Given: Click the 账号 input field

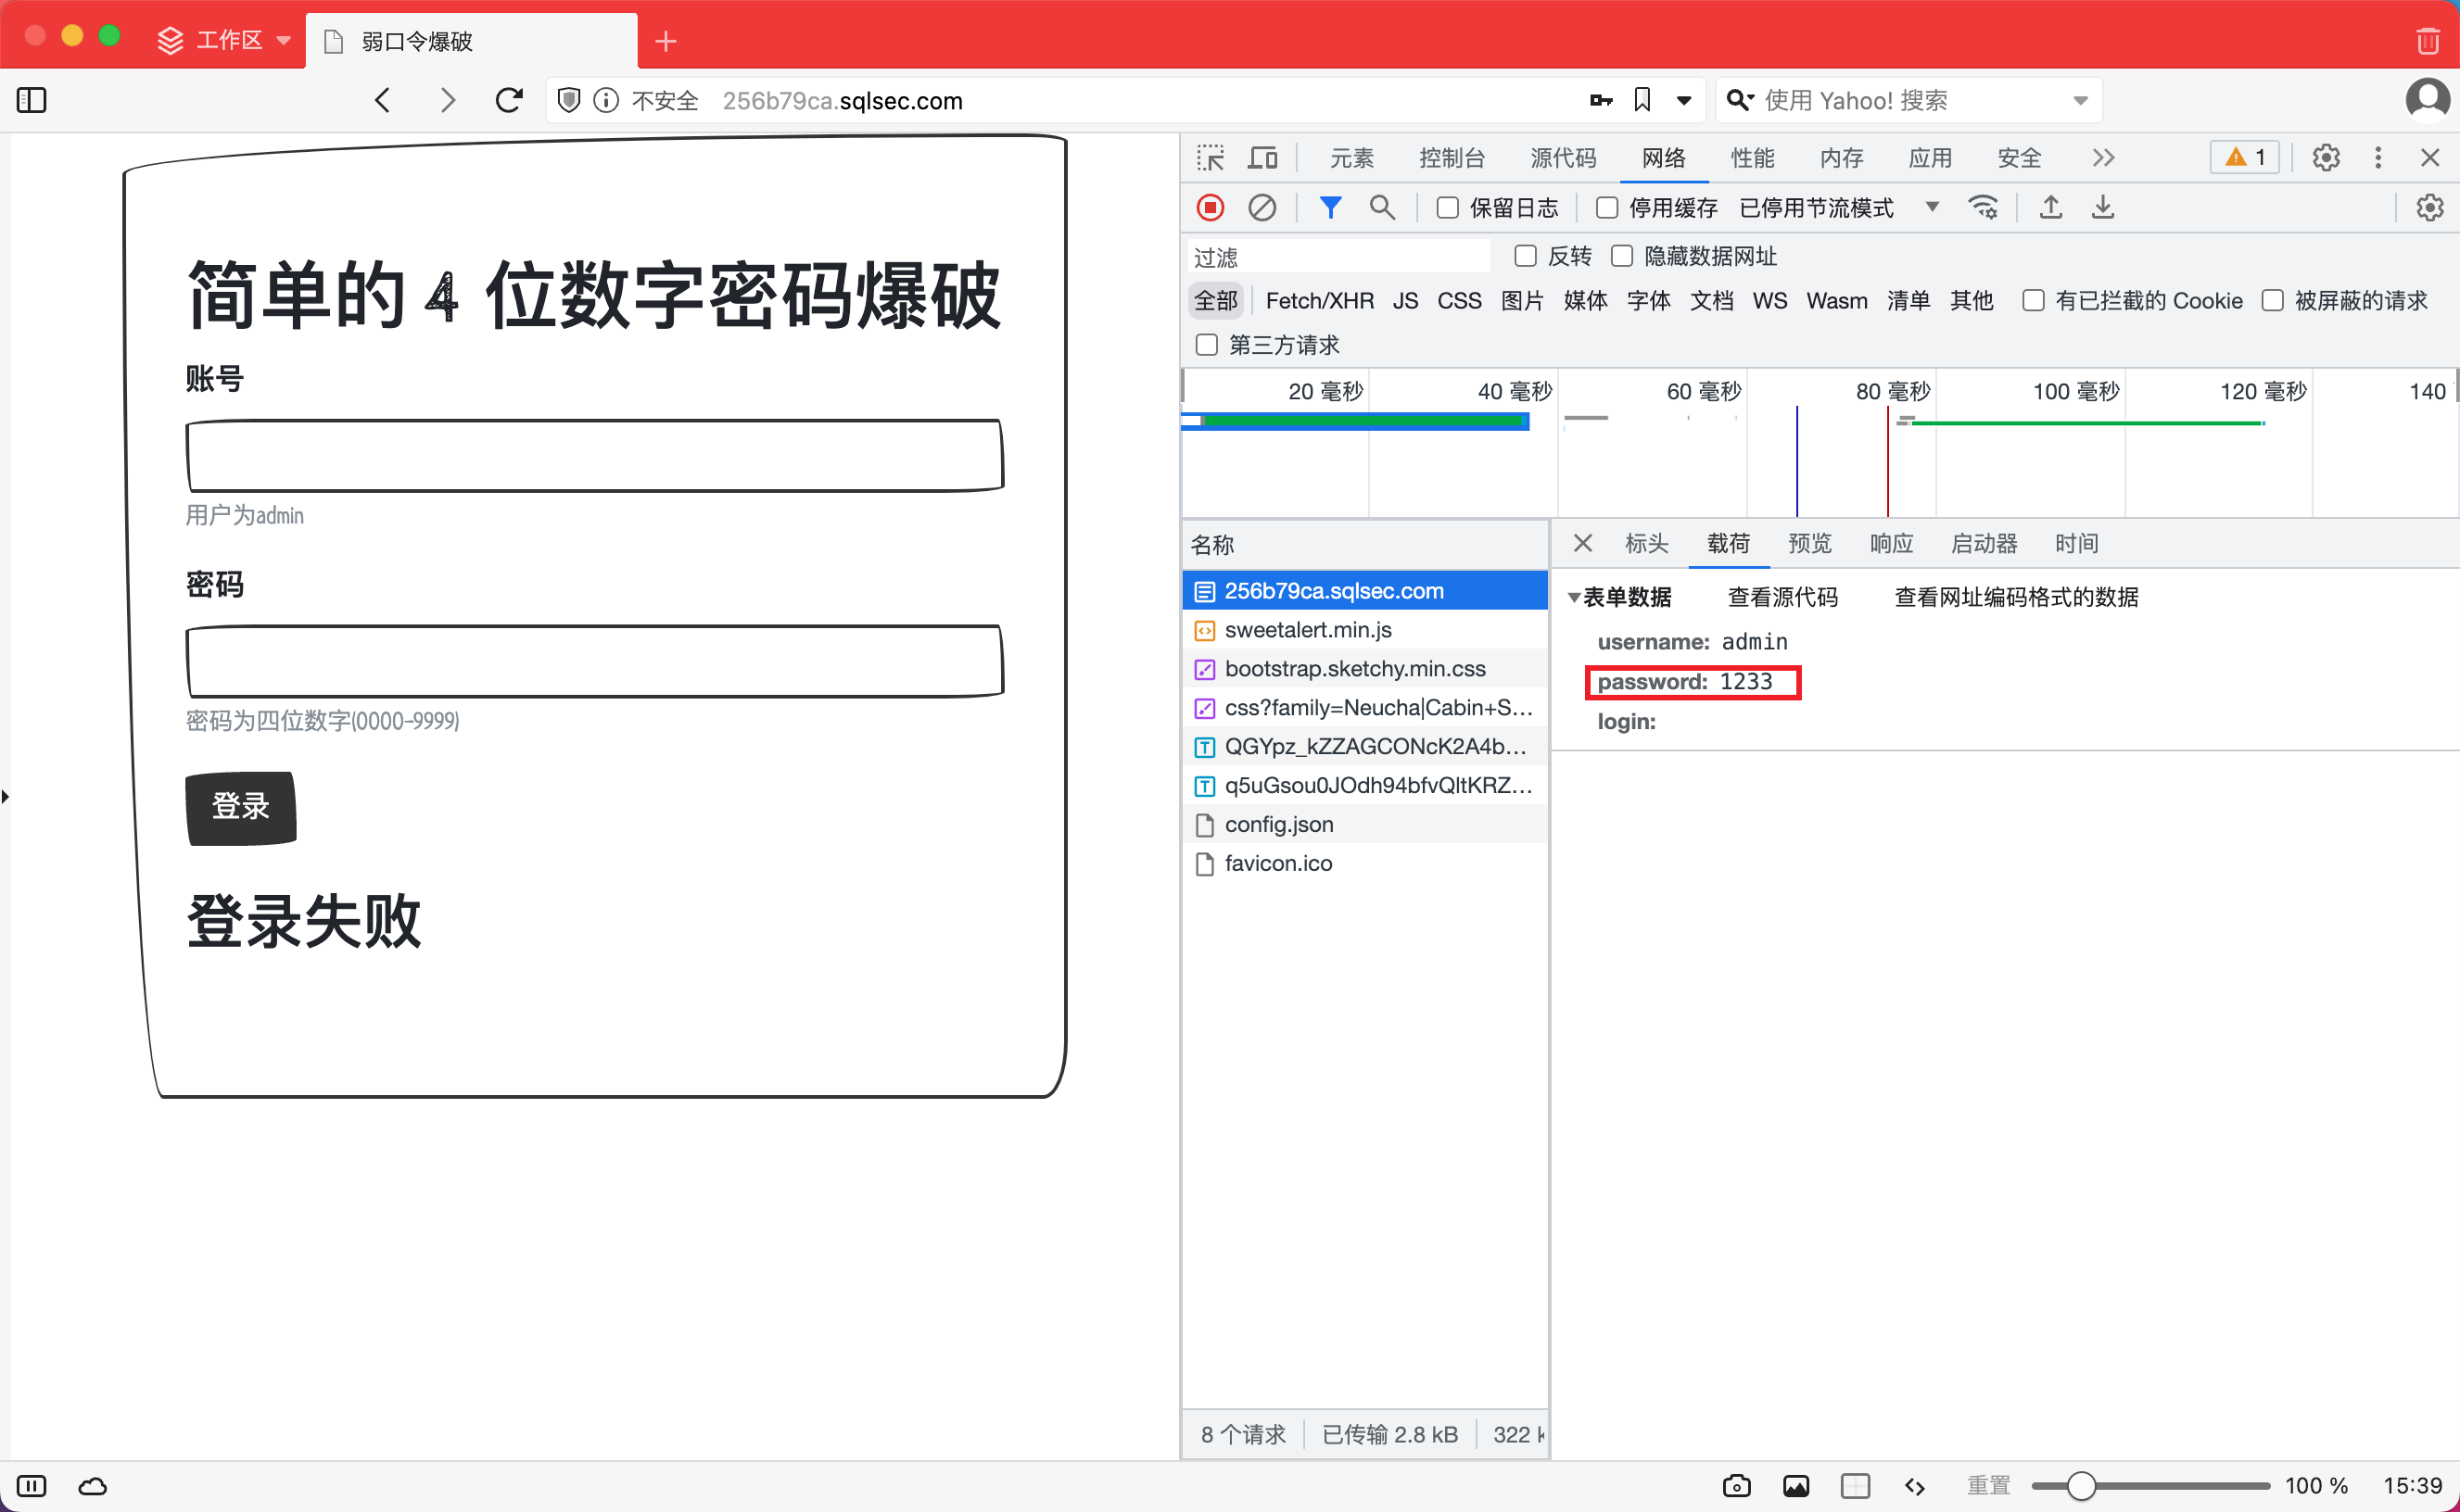Looking at the screenshot, I should coord(594,455).
